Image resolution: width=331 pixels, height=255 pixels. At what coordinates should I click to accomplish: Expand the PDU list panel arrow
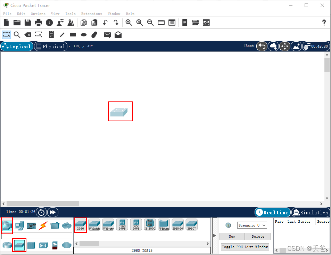tap(215, 236)
